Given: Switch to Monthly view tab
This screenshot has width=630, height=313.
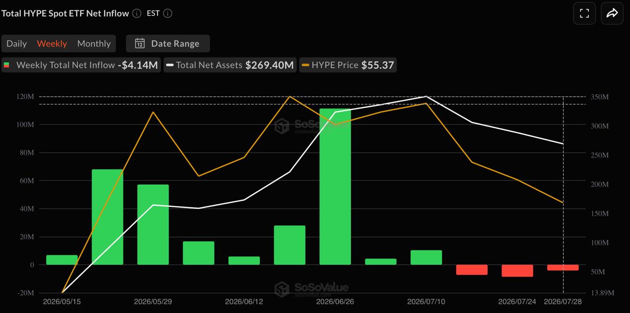Looking at the screenshot, I should coord(94,43).
